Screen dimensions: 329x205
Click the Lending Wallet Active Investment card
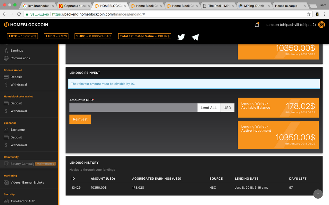278,135
